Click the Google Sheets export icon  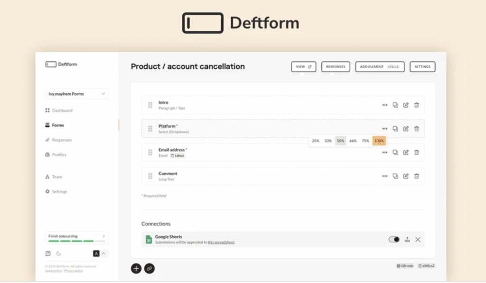[407, 239]
